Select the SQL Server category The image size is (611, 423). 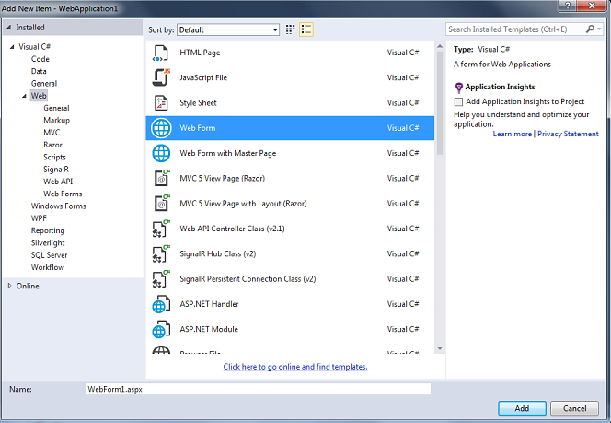point(49,255)
